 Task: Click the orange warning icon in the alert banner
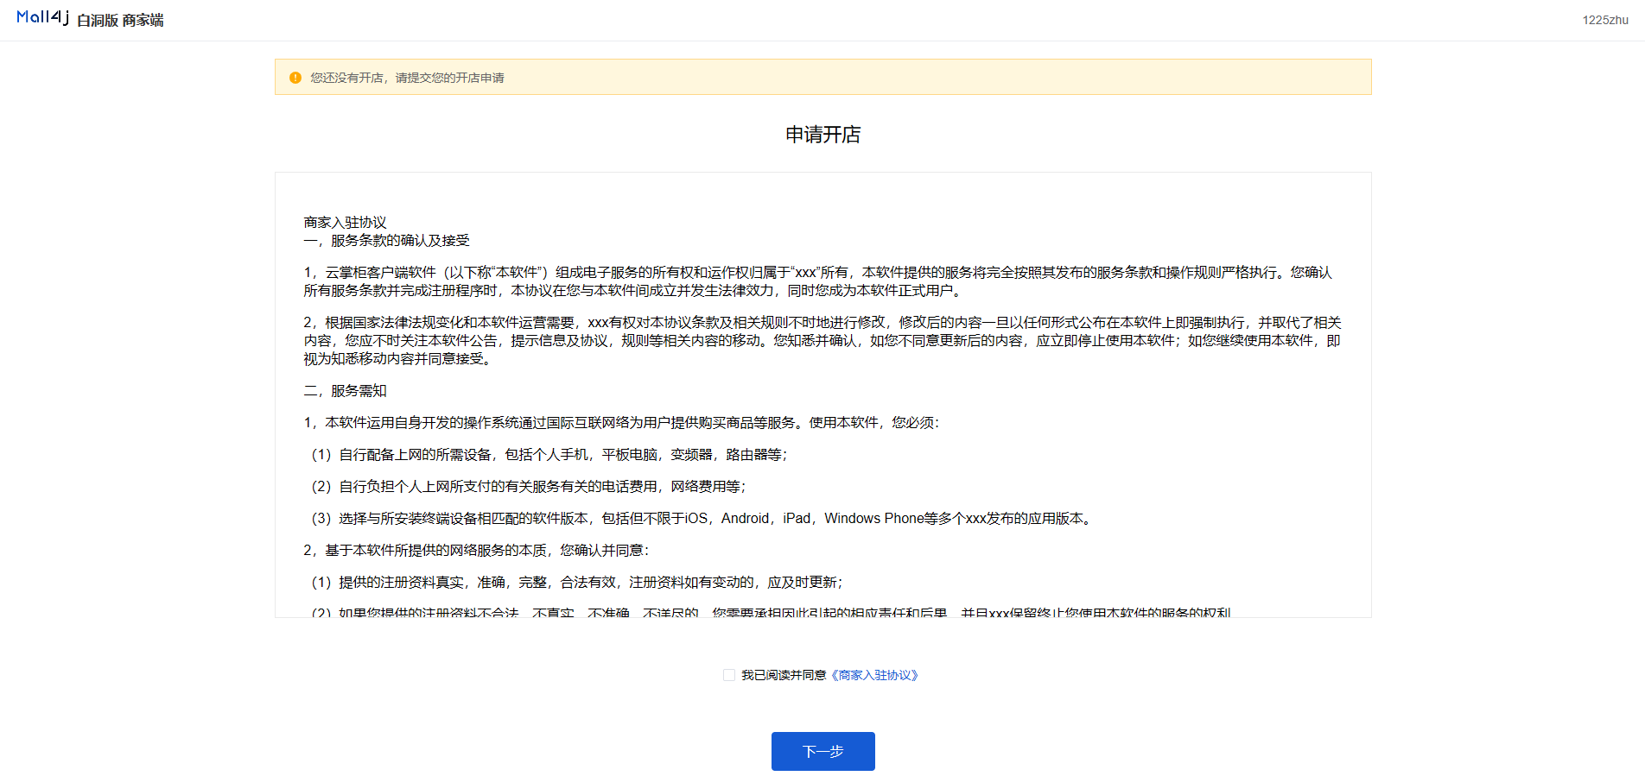(x=295, y=78)
